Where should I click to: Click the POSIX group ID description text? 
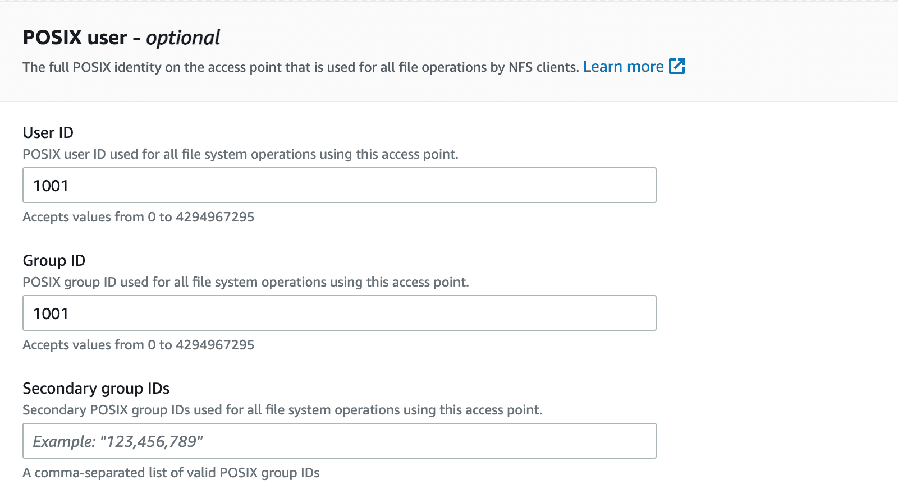coord(246,282)
